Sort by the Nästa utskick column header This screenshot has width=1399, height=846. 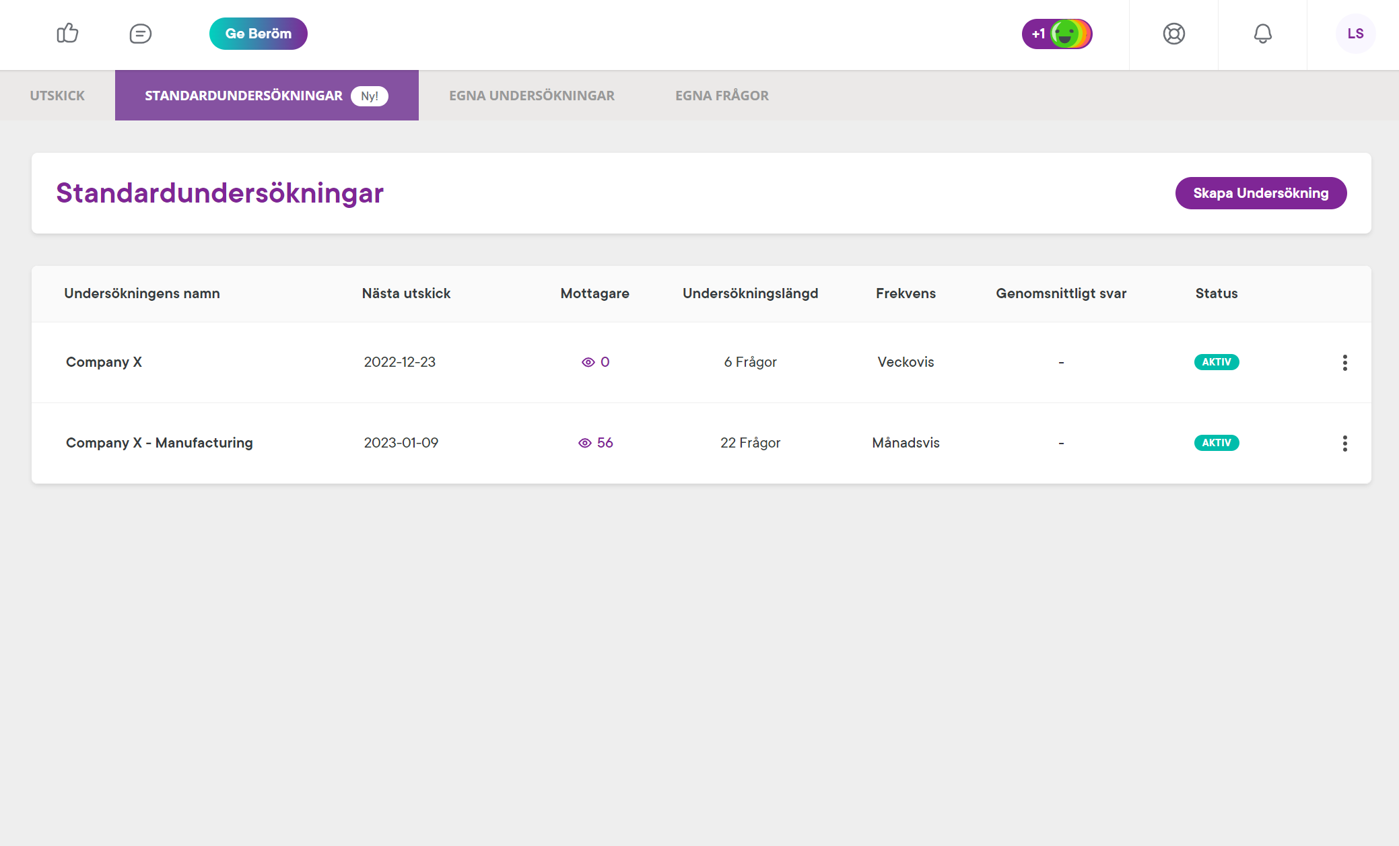point(405,293)
